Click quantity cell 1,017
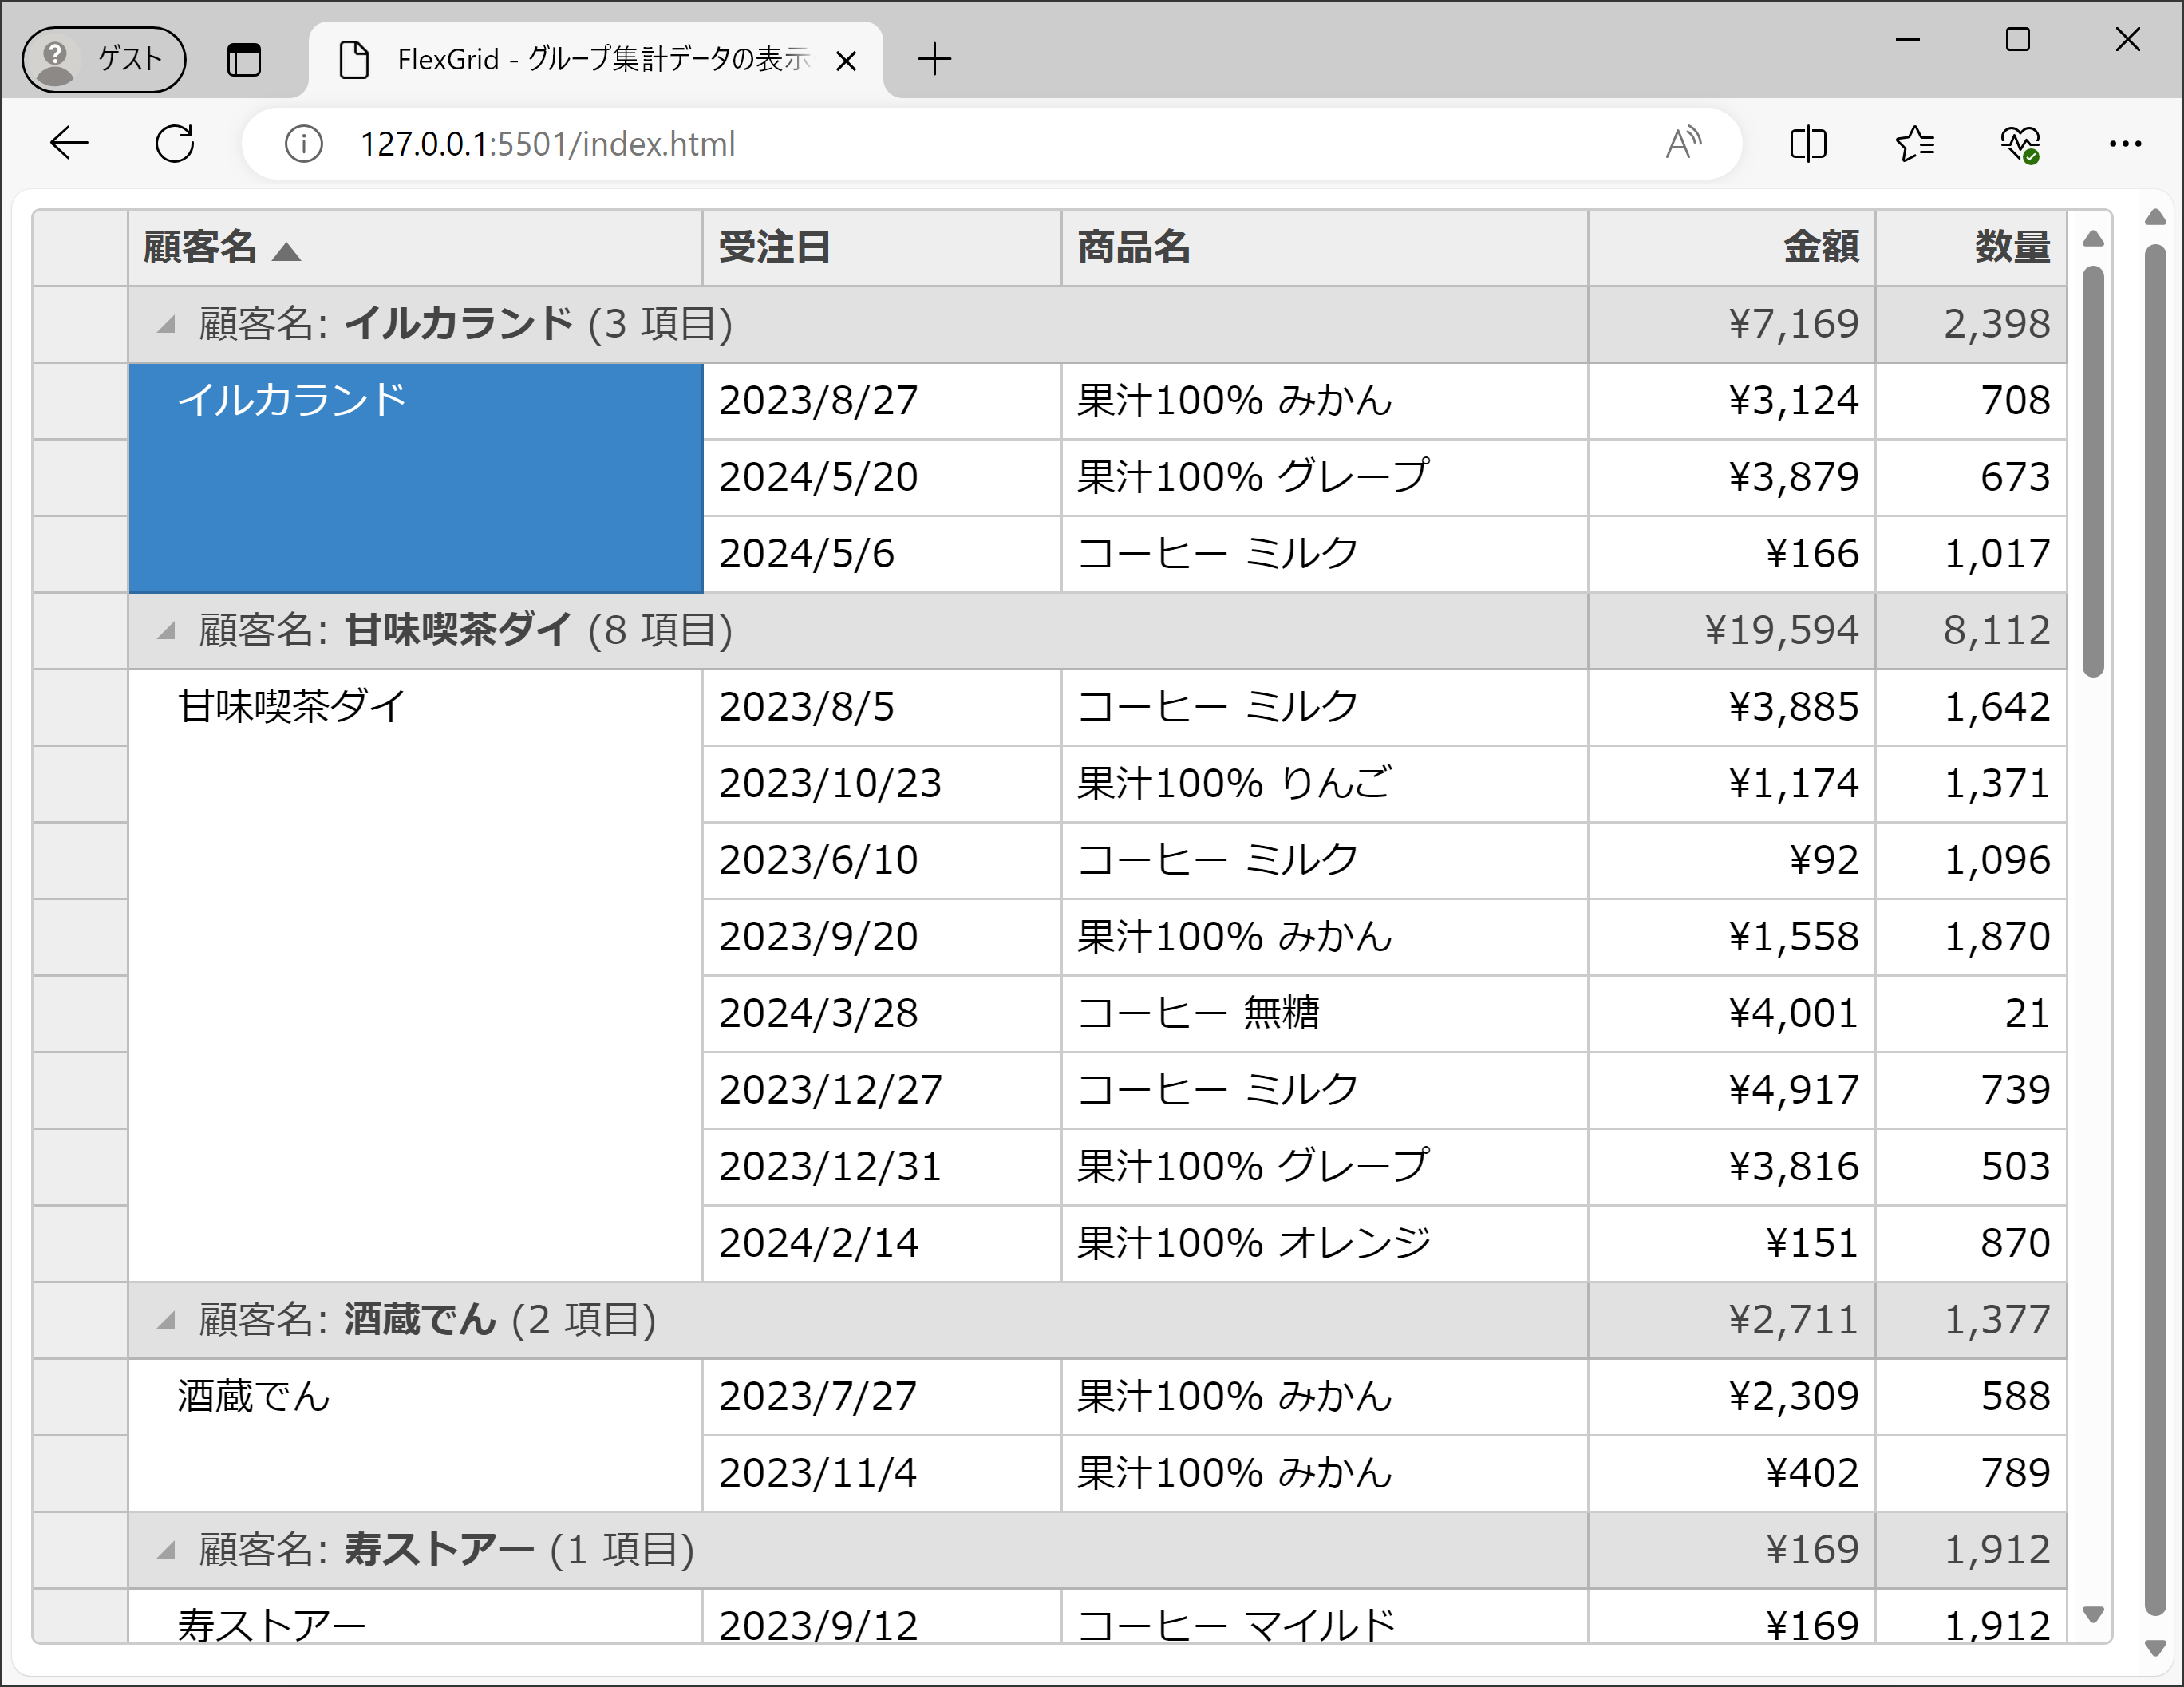The width and height of the screenshot is (2184, 1687). click(x=1971, y=554)
